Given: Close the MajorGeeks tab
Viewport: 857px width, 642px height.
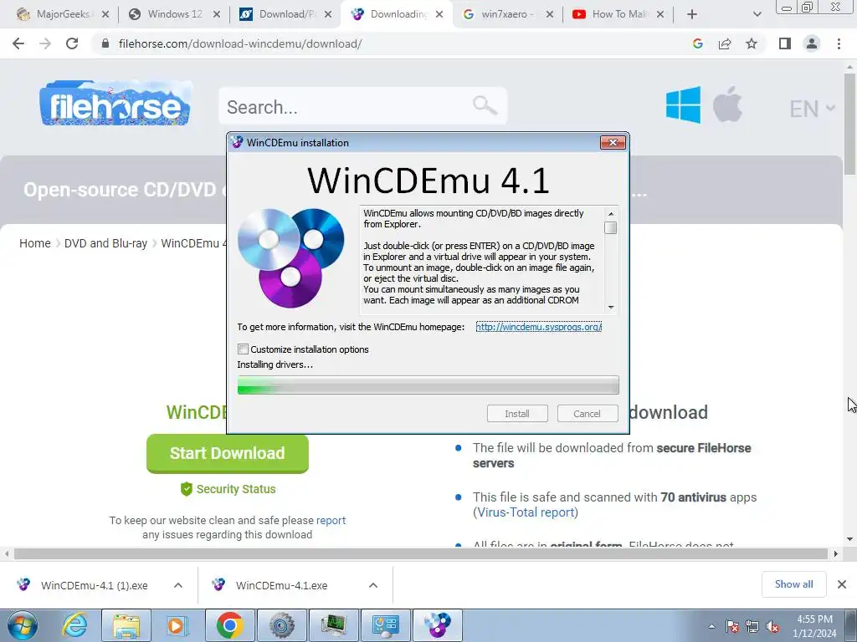Looking at the screenshot, I should (105, 15).
